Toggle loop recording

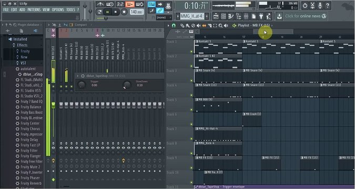pos(140,4)
